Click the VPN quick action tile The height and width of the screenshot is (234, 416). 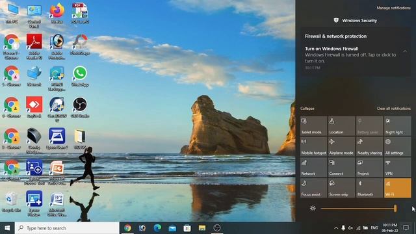click(397, 168)
